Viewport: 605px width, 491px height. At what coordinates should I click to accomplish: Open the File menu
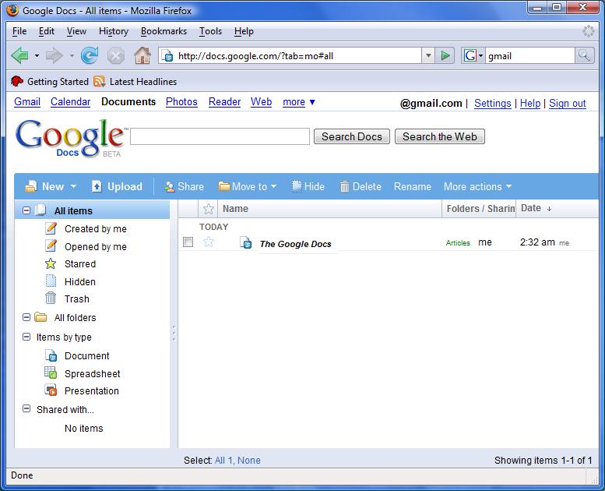pyautogui.click(x=19, y=31)
